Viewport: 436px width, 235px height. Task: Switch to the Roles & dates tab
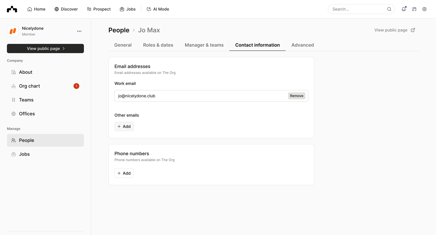[x=158, y=45]
